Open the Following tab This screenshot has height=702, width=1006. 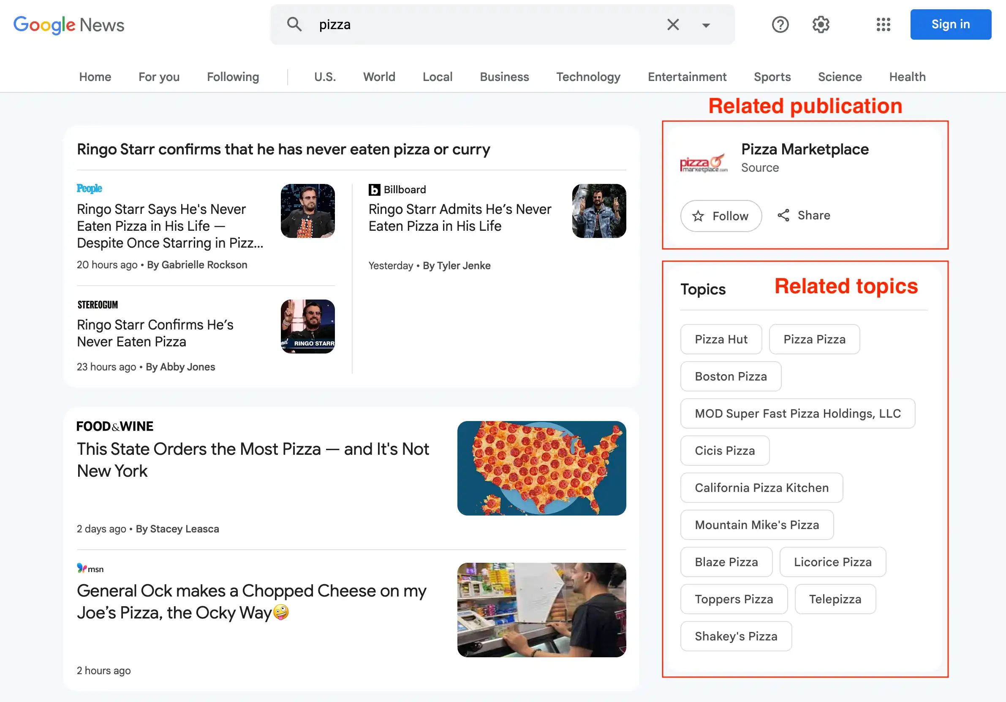point(233,77)
